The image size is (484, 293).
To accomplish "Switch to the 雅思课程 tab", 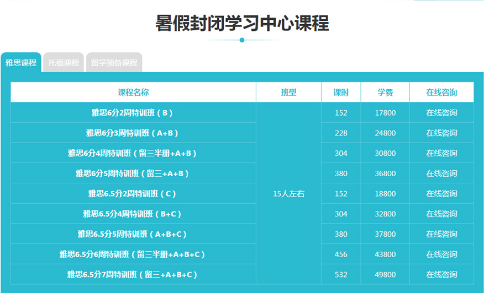I will [x=21, y=63].
